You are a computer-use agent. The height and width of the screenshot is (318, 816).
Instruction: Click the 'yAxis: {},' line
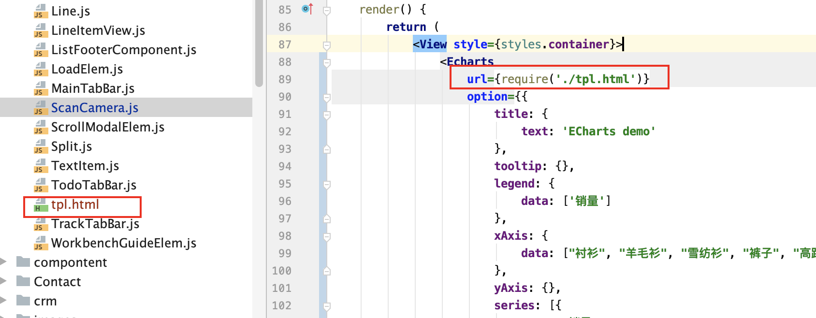527,288
